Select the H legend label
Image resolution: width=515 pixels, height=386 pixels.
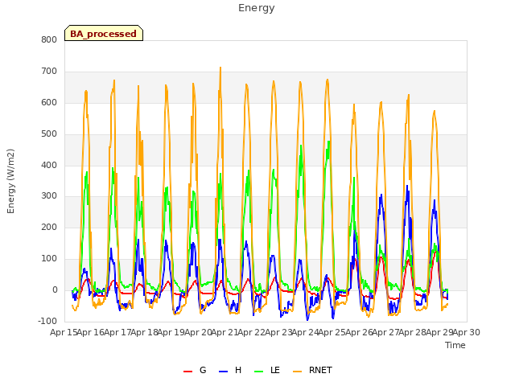238,370
